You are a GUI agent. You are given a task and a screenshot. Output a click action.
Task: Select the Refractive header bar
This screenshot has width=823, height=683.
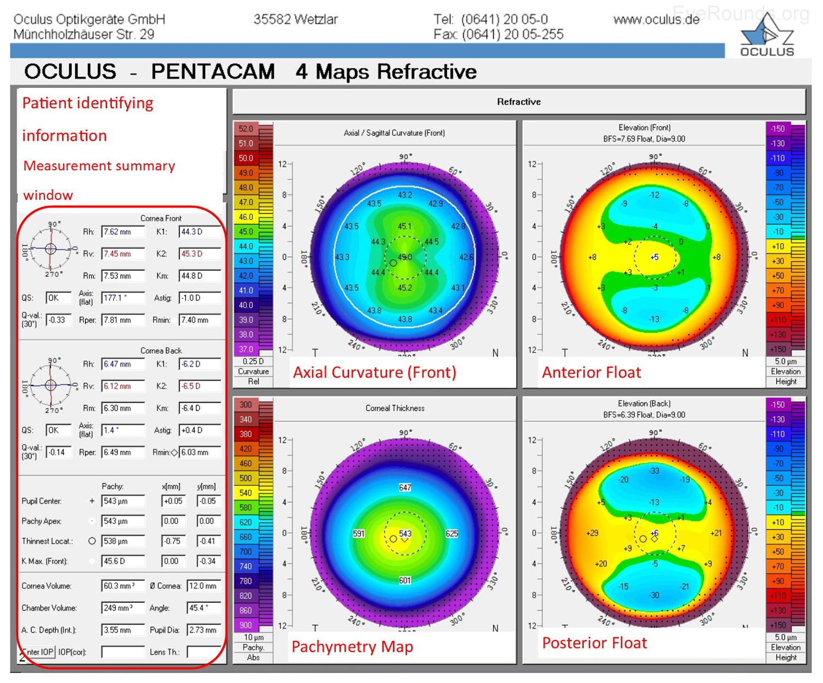[x=518, y=102]
